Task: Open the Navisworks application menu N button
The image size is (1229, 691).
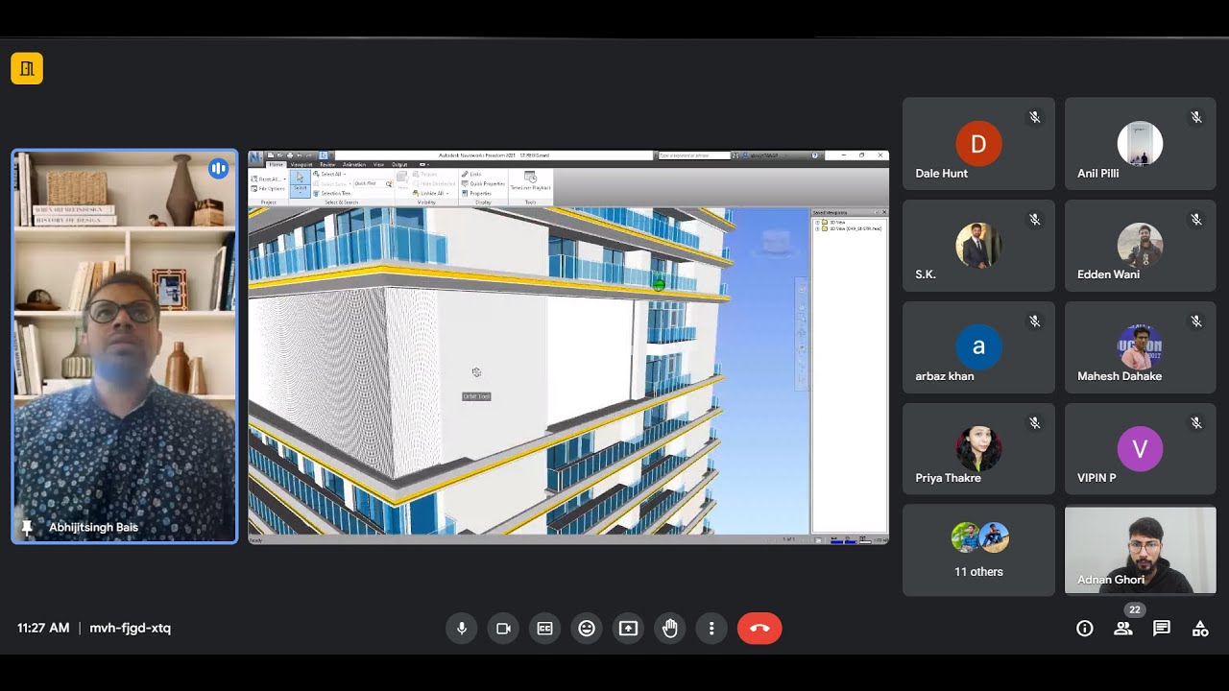Action: (x=255, y=156)
